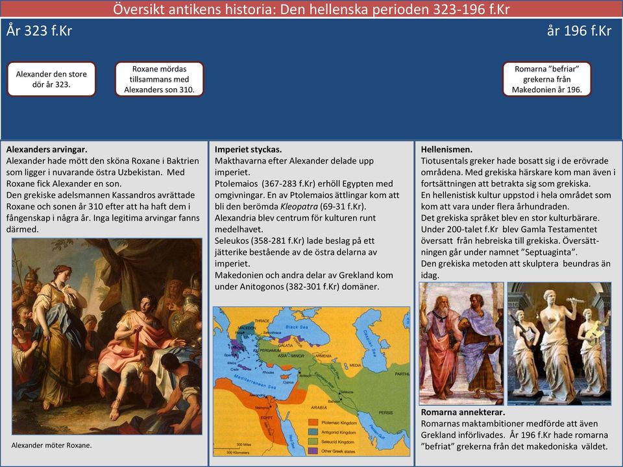623x467 pixels.
Task: Click the 'ARABIA' label on the map
Action: coord(319,407)
